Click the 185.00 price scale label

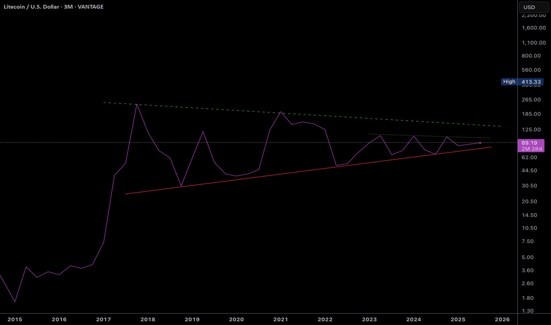531,114
